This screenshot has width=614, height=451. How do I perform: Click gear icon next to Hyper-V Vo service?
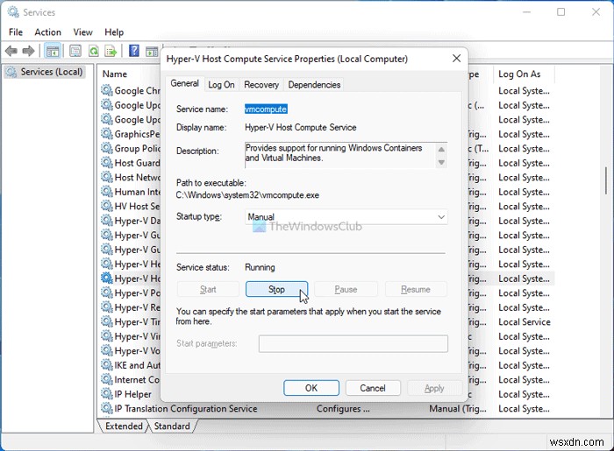click(x=107, y=350)
